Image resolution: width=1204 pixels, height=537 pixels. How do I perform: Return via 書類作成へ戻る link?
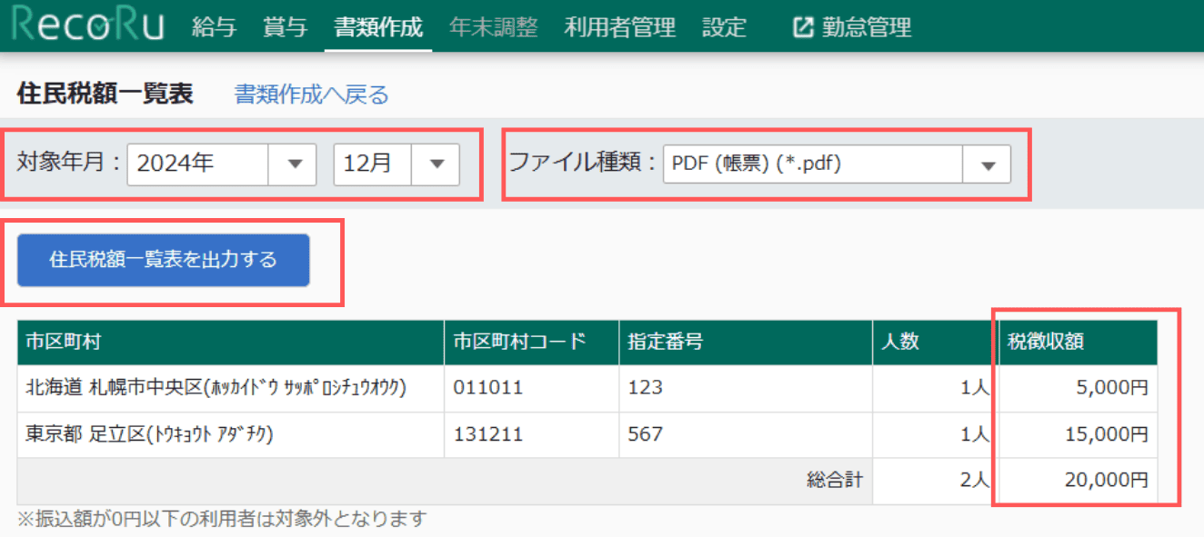[x=312, y=94]
